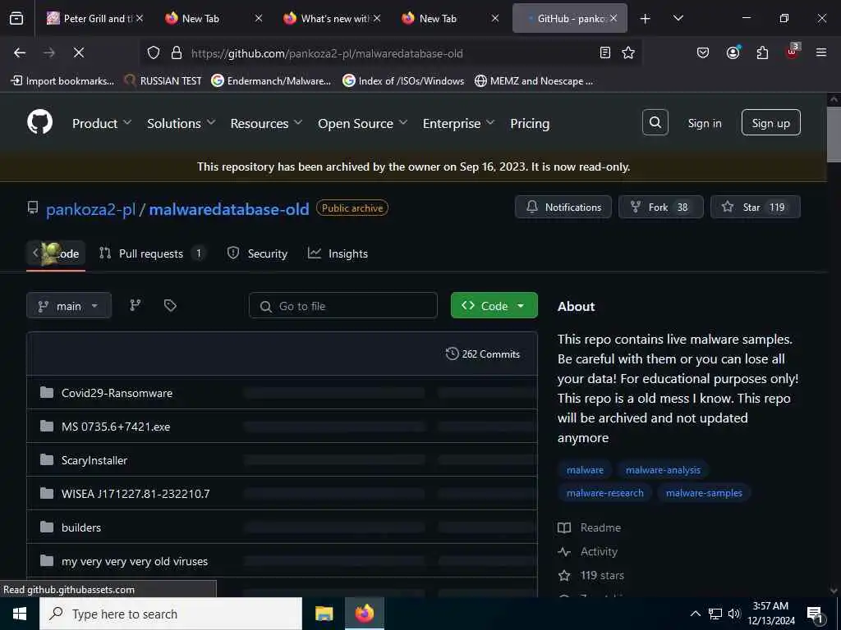The width and height of the screenshot is (841, 630).
Task: Click the Notifications button
Action: click(x=563, y=207)
